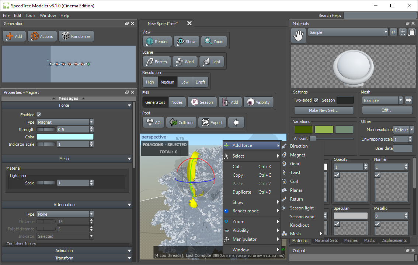Switch to the Displacements tab
The image size is (418, 265).
[394, 240]
